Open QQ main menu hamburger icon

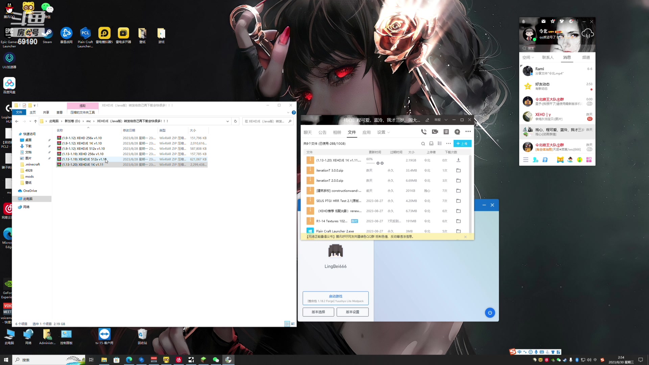pos(526,160)
